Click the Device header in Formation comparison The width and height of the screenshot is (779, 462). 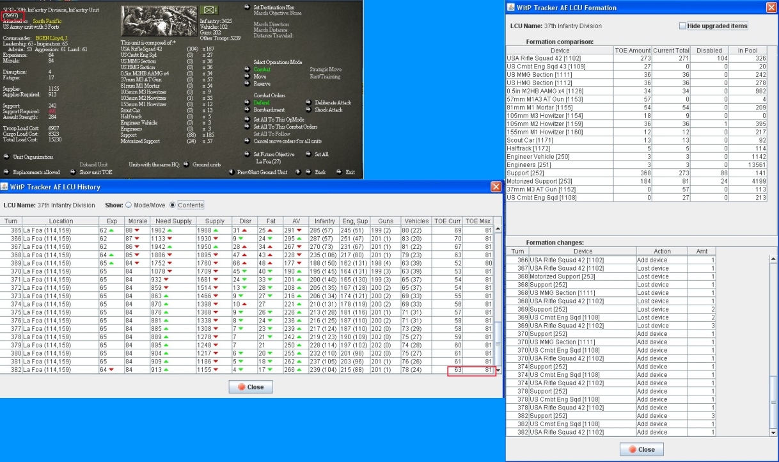[560, 51]
